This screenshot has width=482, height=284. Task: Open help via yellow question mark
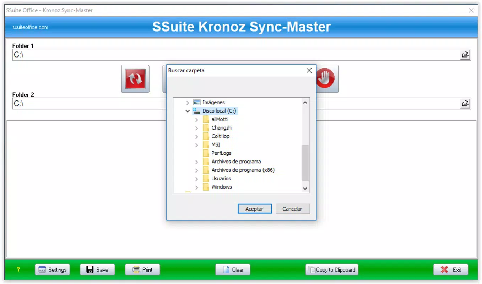point(18,270)
